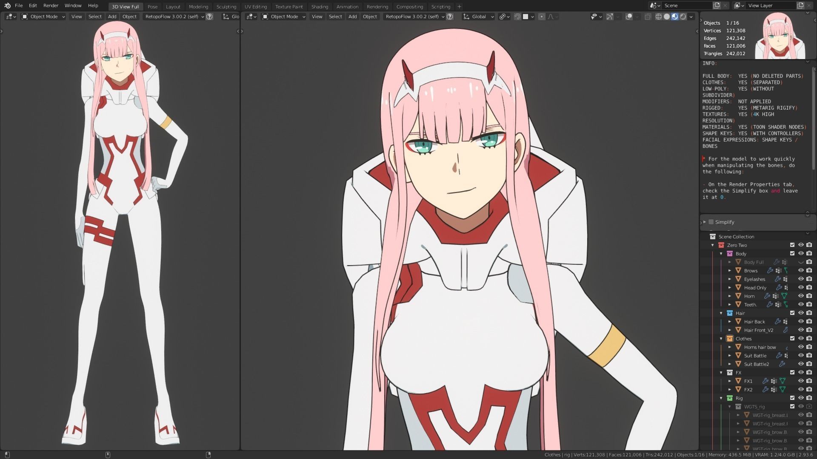This screenshot has height=459, width=817.
Task: Open Select menu in right viewport
Action: tap(335, 17)
